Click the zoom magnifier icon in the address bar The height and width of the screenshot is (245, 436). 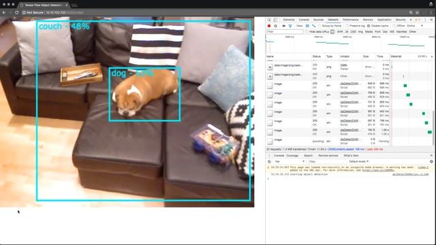[411, 12]
